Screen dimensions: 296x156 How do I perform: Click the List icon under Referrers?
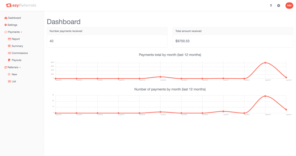point(9,81)
